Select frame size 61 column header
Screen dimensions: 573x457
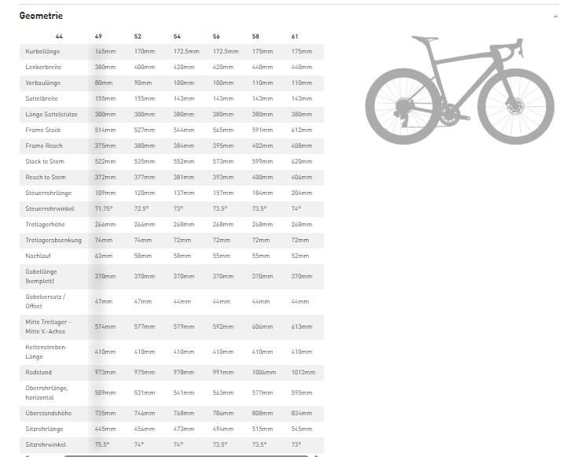click(295, 37)
